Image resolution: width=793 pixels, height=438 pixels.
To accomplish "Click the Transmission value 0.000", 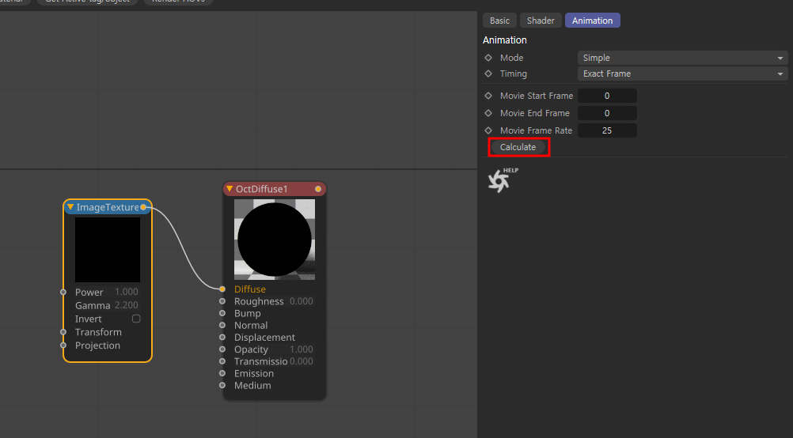I will (302, 361).
